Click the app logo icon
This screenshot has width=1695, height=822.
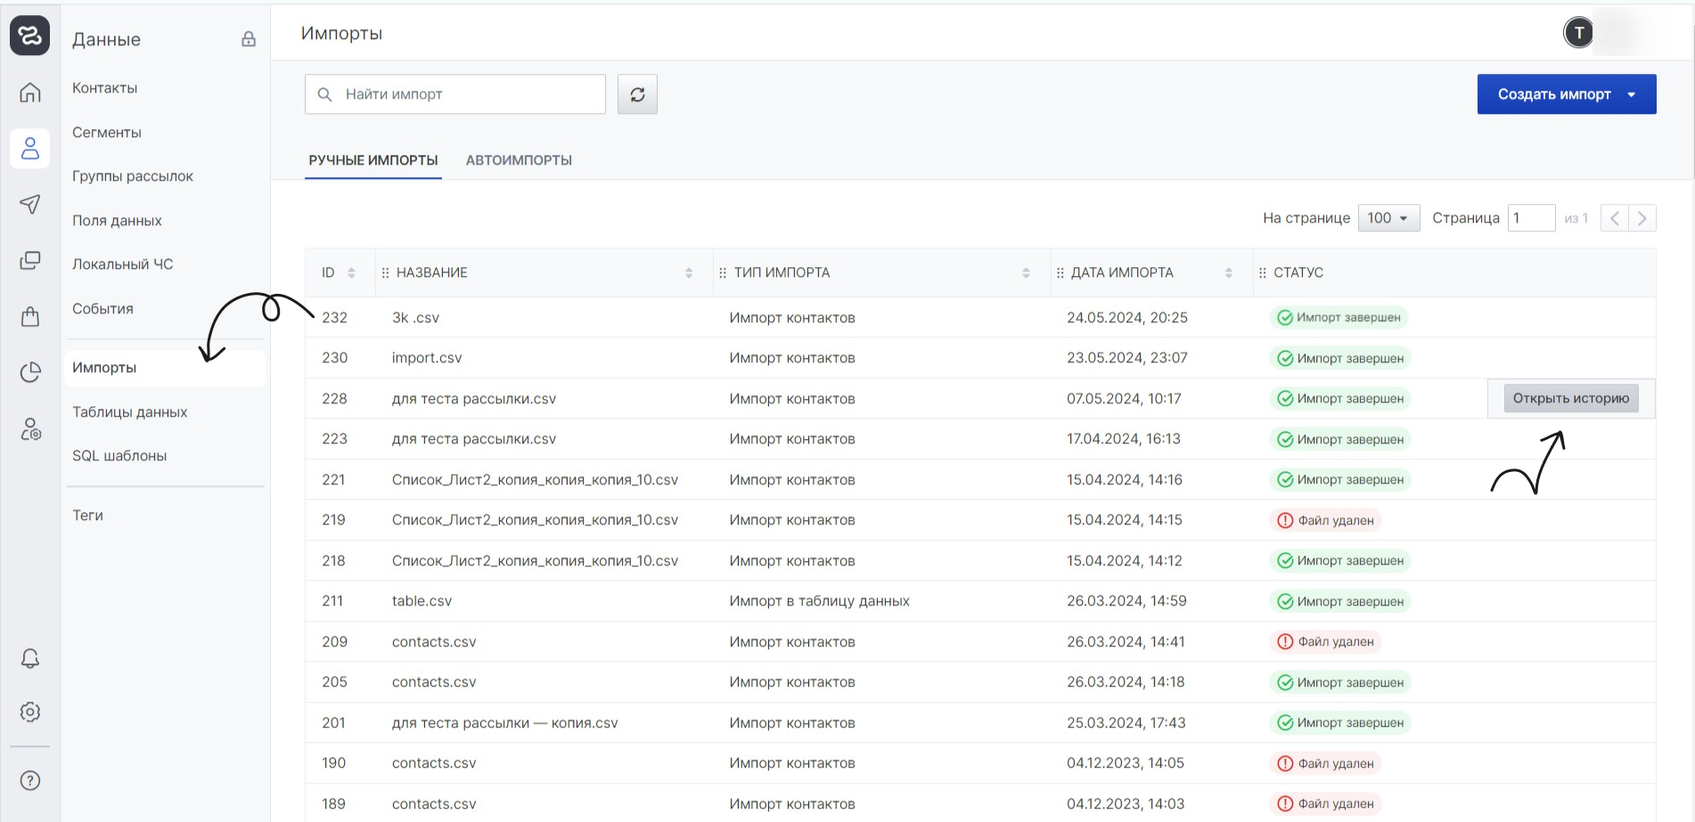[x=29, y=36]
